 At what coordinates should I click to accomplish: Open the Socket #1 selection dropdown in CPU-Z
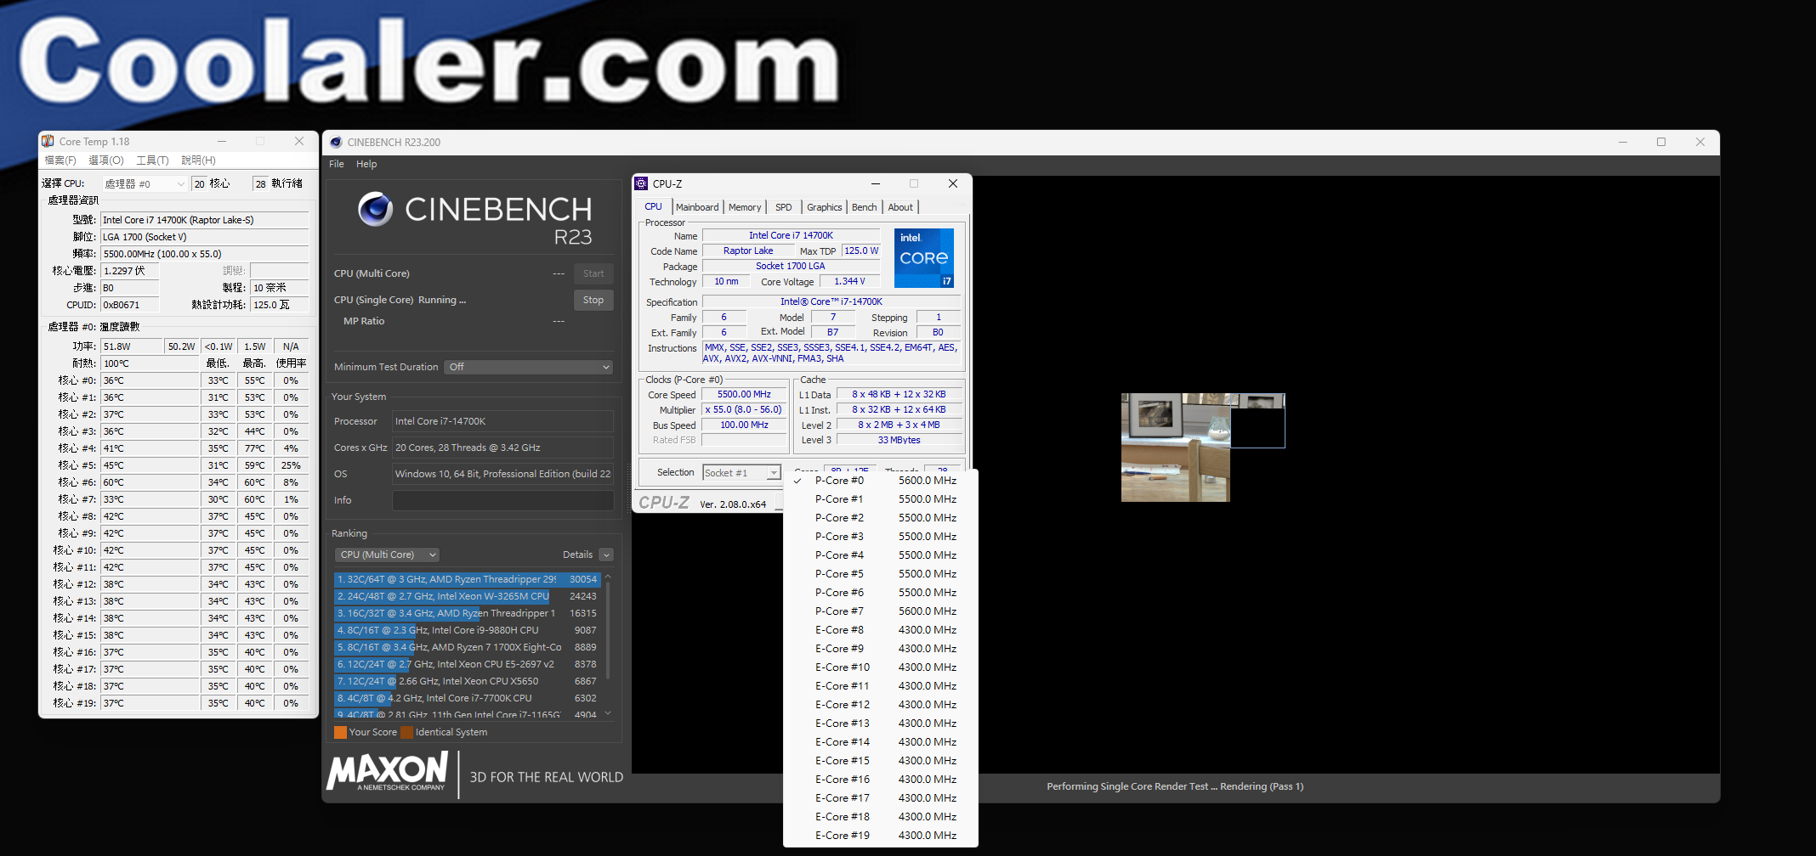[741, 473]
